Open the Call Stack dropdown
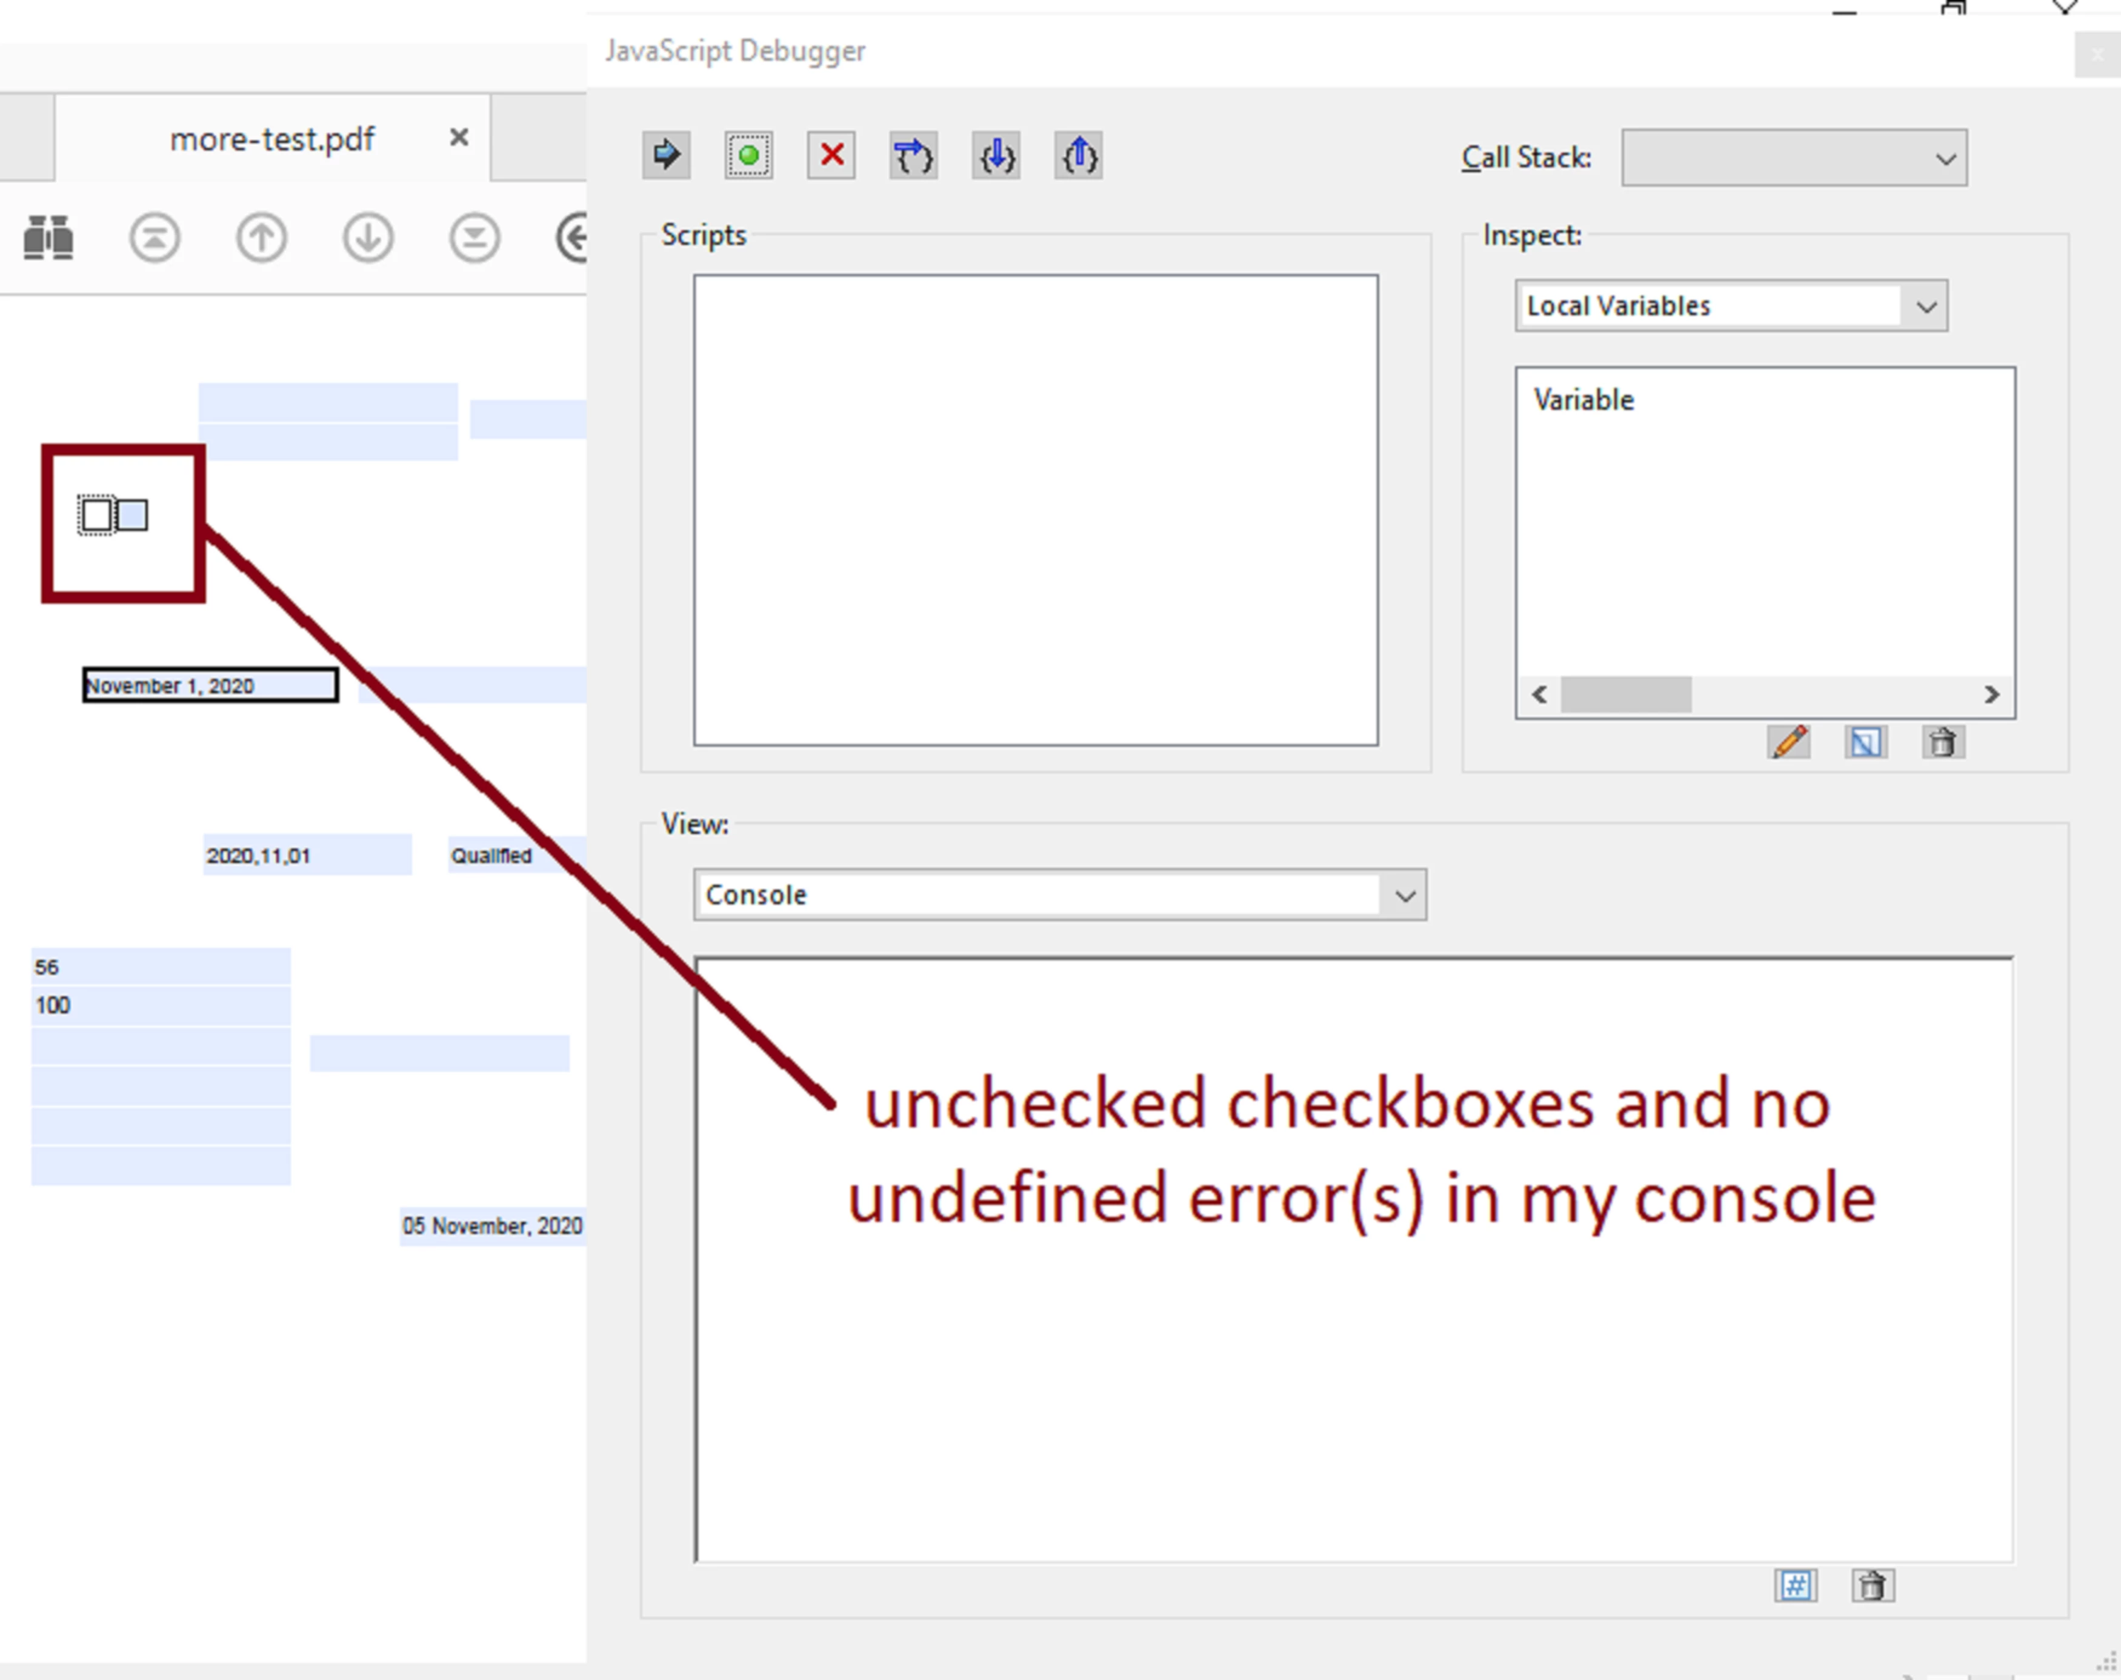Viewport: 2121px width, 1680px height. 1794,158
